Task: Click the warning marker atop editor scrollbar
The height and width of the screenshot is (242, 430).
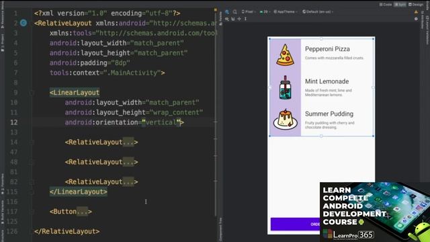Action: pos(215,10)
